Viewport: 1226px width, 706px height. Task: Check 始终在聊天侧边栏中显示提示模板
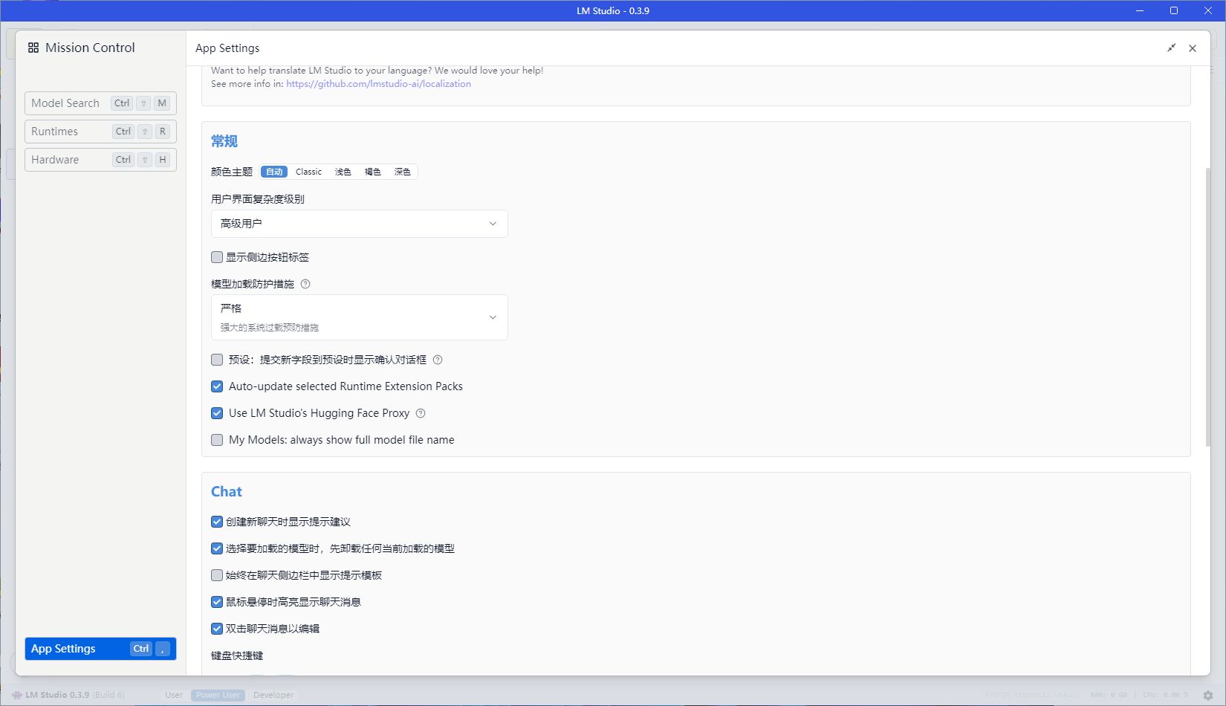217,575
